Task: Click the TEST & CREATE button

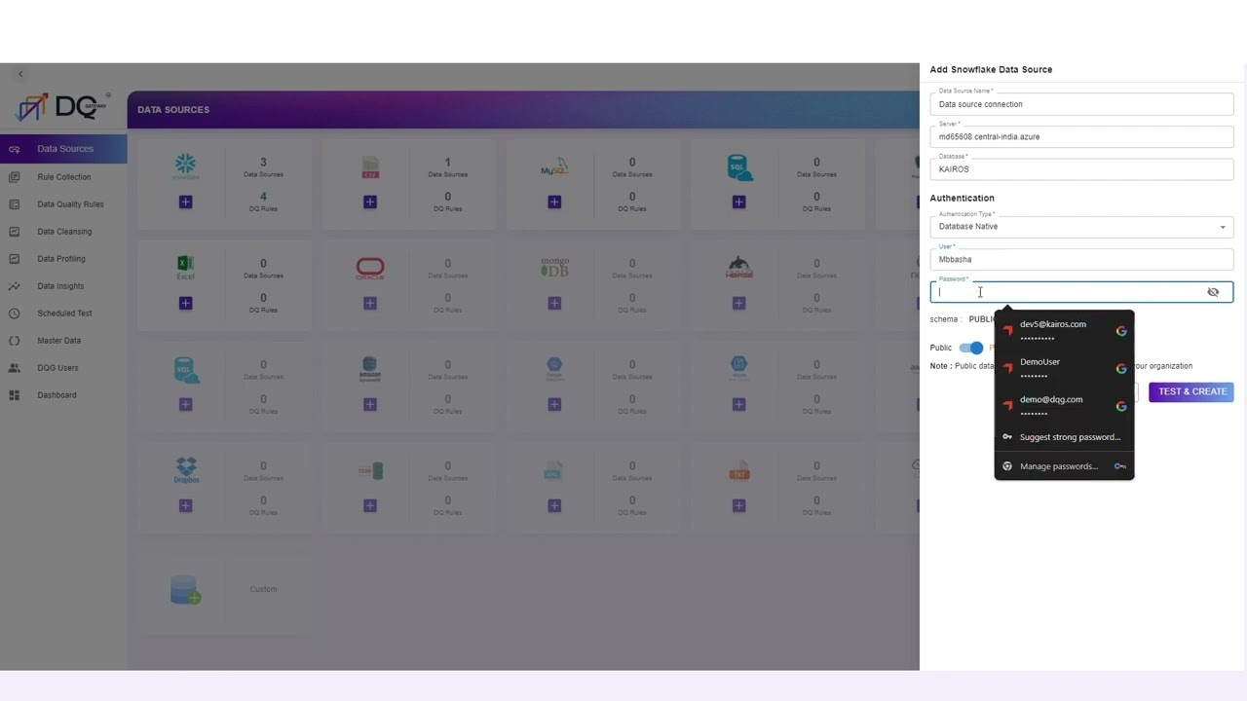Action: coord(1191,391)
